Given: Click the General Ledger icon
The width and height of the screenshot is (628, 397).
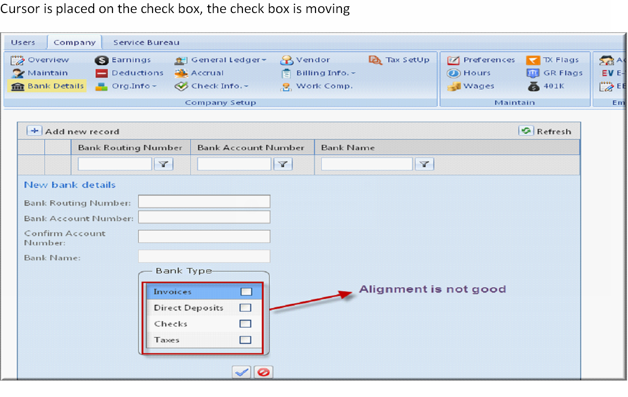Looking at the screenshot, I should tap(181, 60).
